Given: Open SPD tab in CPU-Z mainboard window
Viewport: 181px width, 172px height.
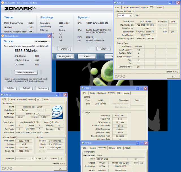Looking at the screenshot, I should pyautogui.click(x=119, y=148).
